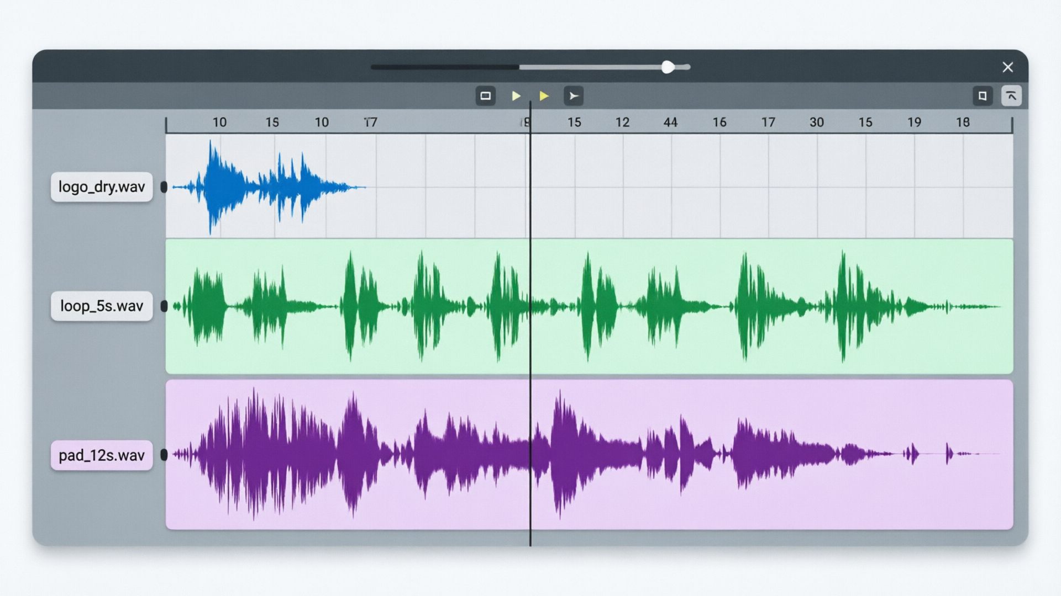Click ruler marker labeled 44

670,123
